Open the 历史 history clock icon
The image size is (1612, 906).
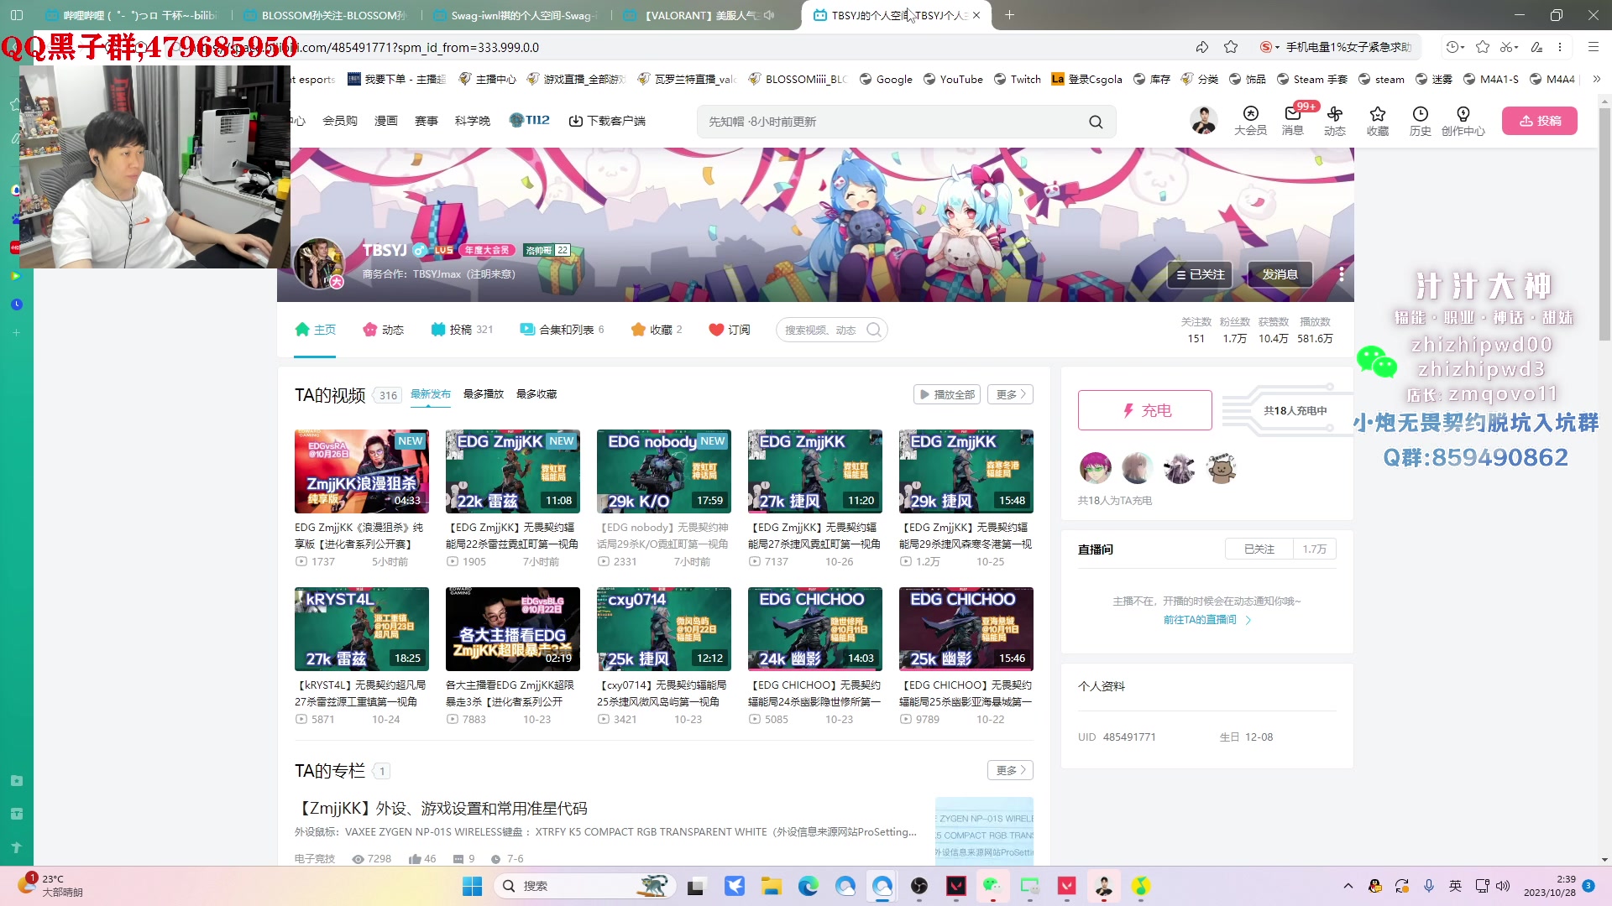[1421, 121]
